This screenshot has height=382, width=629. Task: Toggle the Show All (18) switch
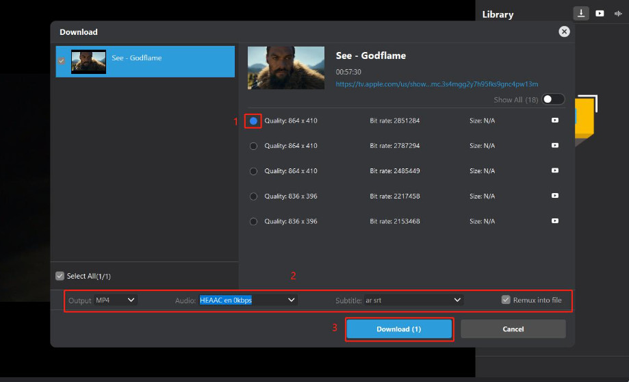pos(553,99)
